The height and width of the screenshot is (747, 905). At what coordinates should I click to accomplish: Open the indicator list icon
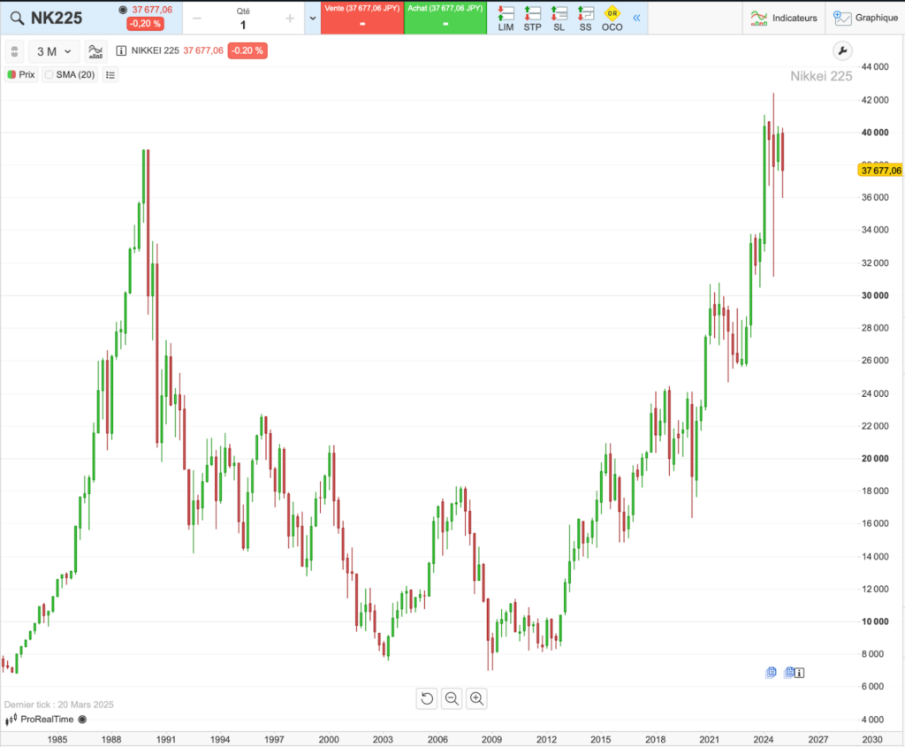point(110,74)
